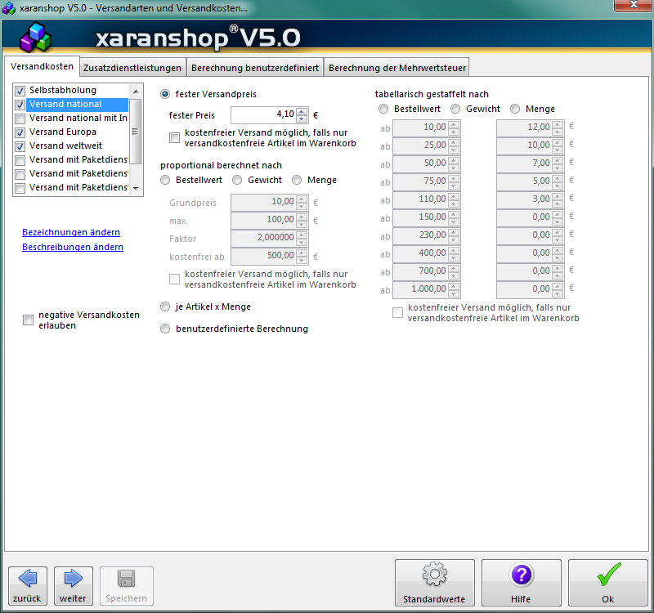Decrease the kostenfrei ab spinner value
654x613 pixels.
(x=302, y=260)
